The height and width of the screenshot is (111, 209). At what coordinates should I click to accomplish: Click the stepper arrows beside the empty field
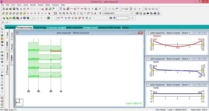point(129,18)
